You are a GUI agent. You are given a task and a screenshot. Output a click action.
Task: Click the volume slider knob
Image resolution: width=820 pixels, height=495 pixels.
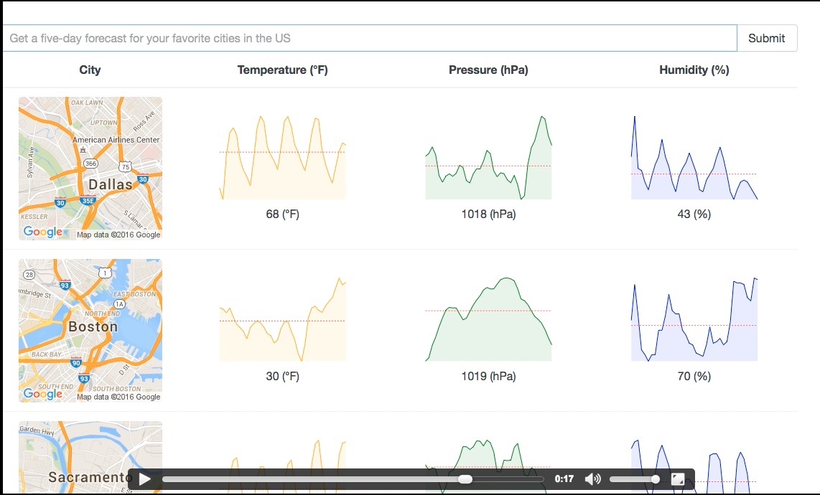pyautogui.click(x=655, y=479)
